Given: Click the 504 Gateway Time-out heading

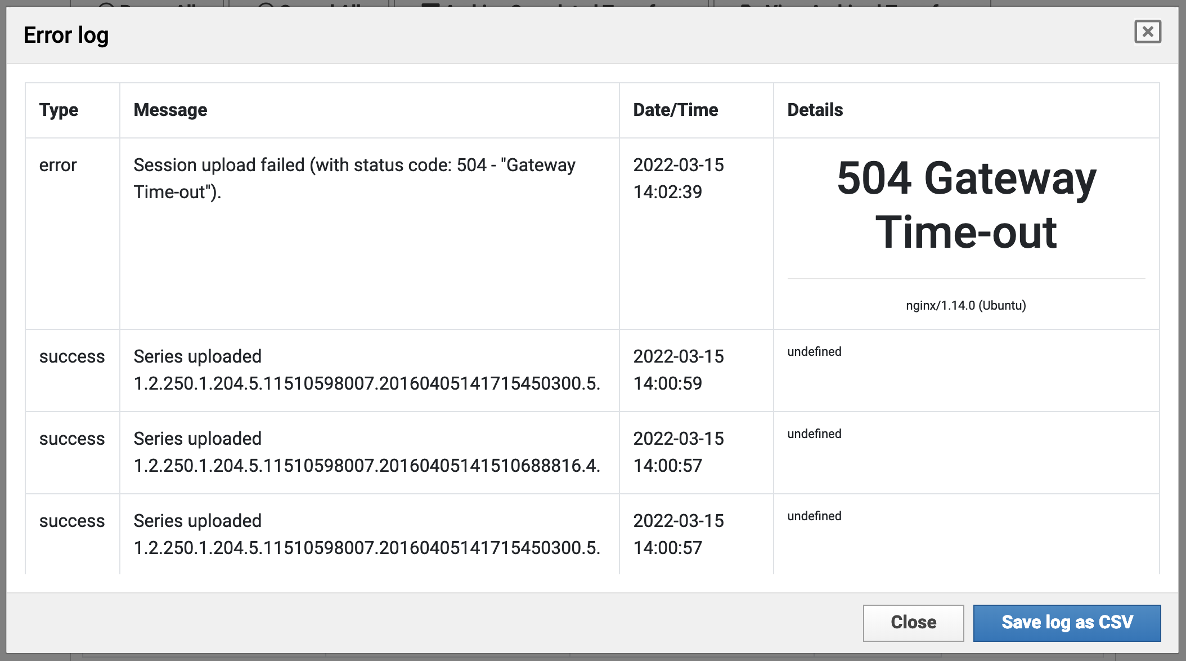Looking at the screenshot, I should click(x=966, y=204).
